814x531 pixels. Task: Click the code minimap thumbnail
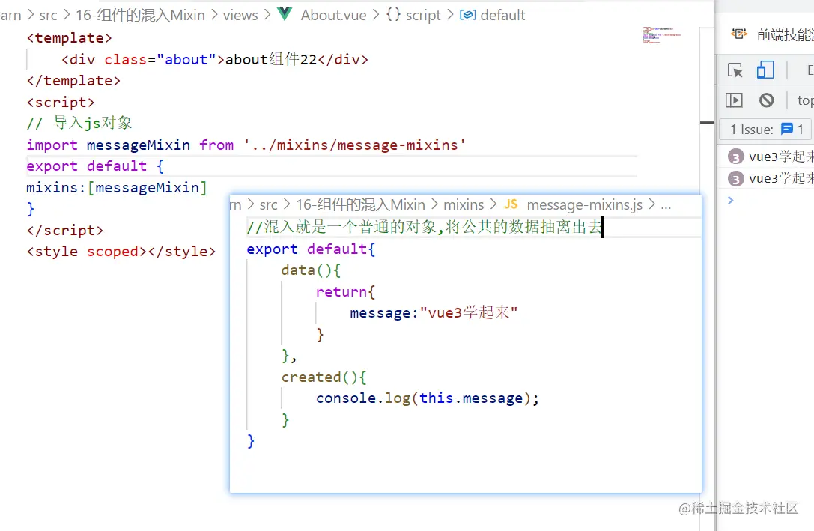662,35
